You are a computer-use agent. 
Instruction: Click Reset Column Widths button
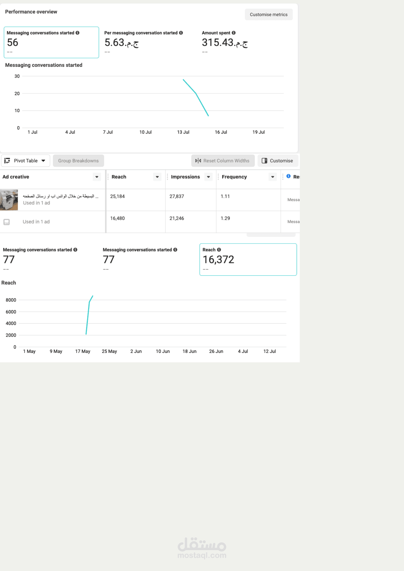(x=223, y=161)
